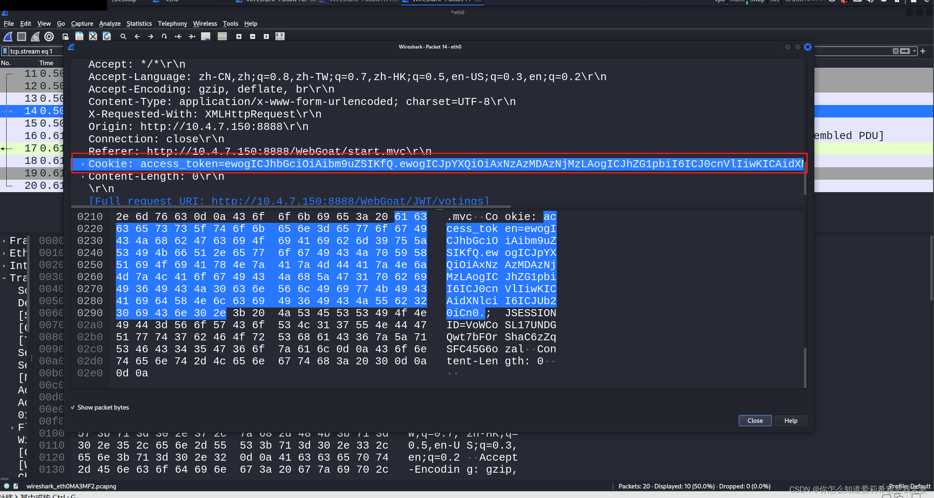Close the Packet 14 dialog with Close button

click(x=755, y=420)
